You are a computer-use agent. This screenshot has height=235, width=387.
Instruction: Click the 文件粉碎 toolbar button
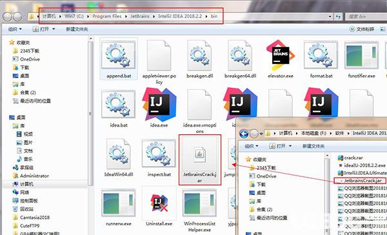[362, 29]
